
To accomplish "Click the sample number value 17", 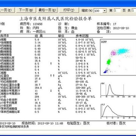I will click(x=114, y=24).
